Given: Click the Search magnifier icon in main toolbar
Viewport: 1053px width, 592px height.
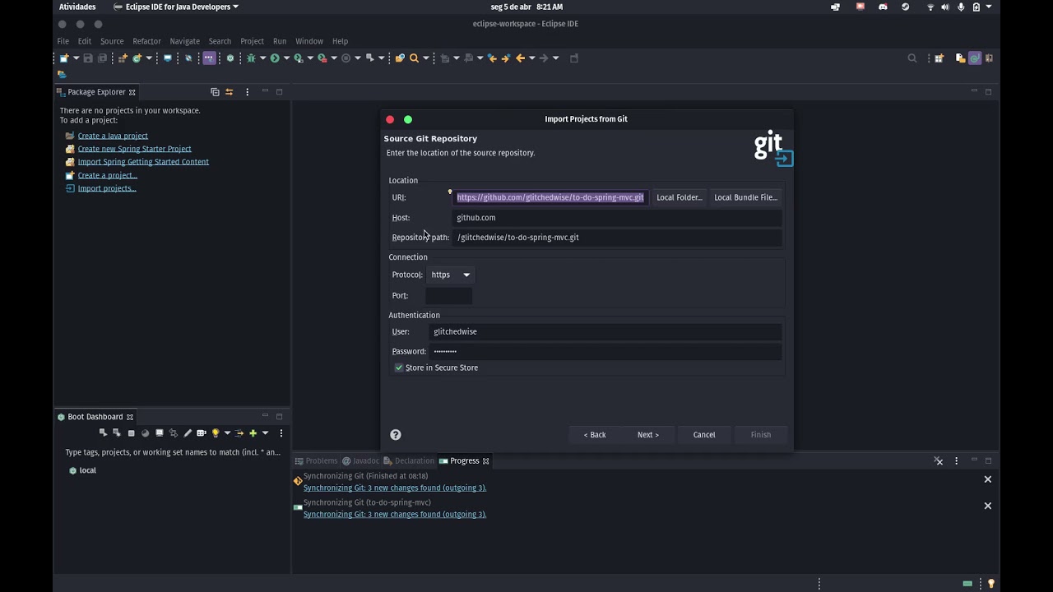Looking at the screenshot, I should (x=414, y=58).
